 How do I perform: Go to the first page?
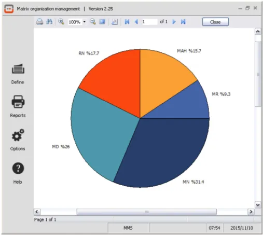click(x=127, y=22)
